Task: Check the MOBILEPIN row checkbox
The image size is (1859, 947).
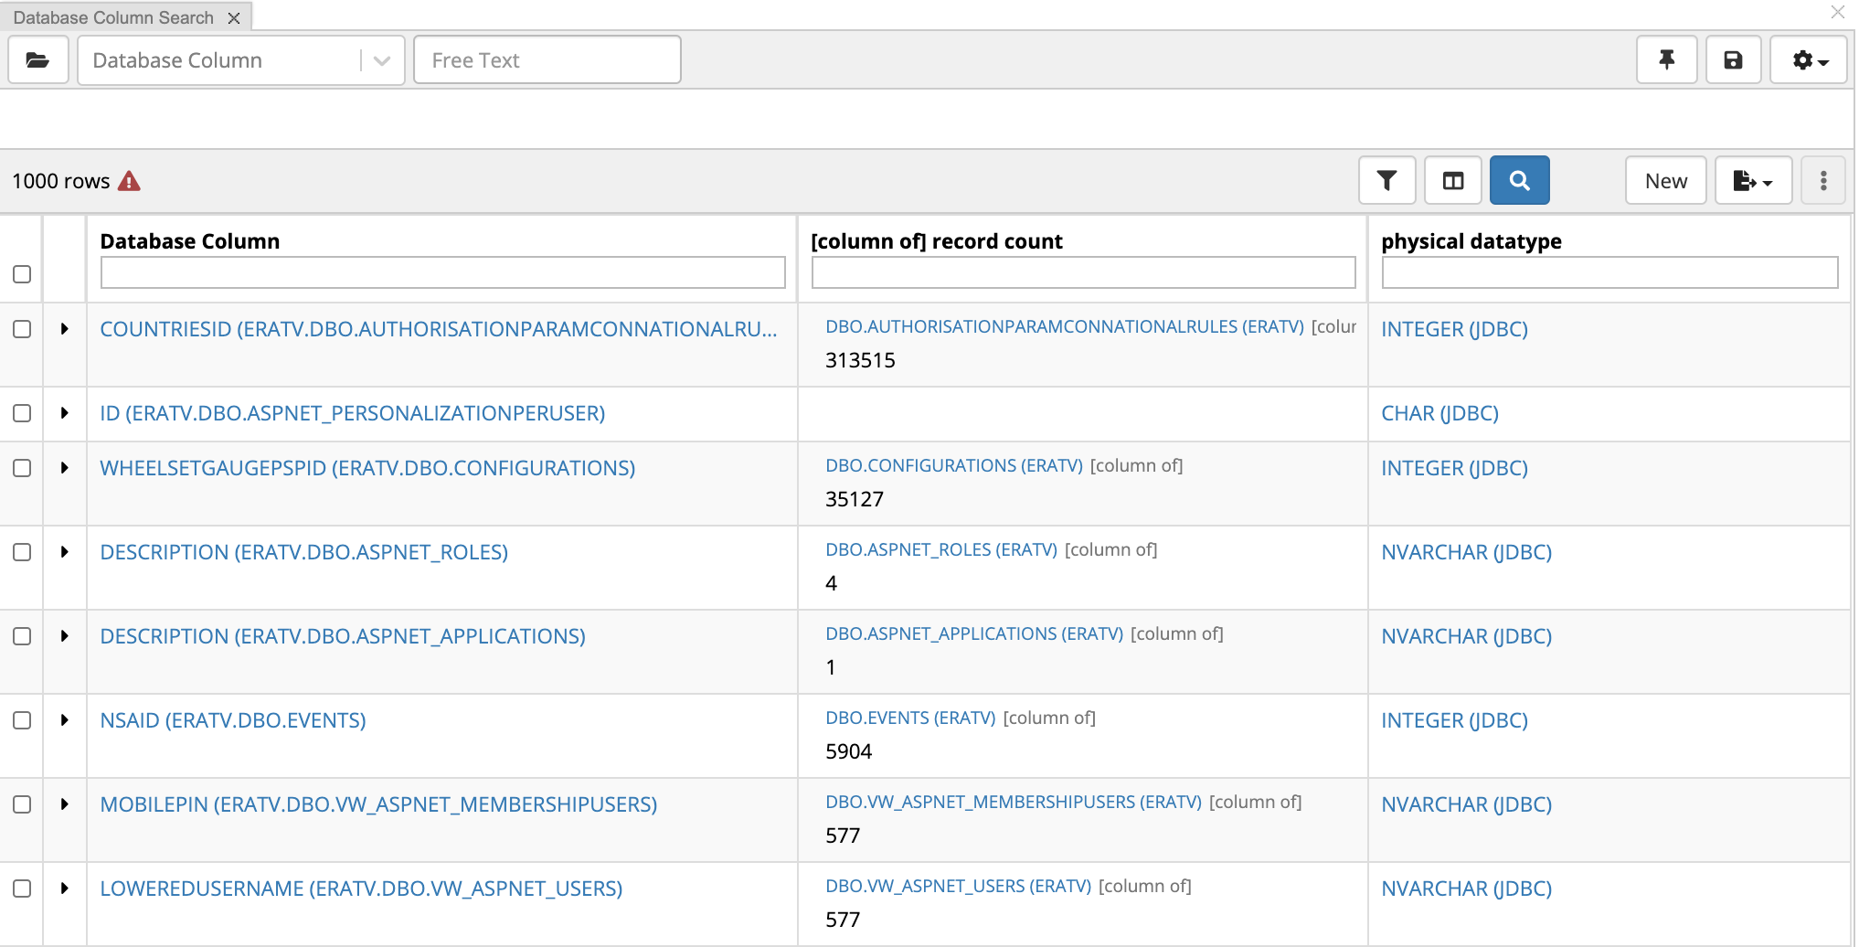Action: coord(22,804)
